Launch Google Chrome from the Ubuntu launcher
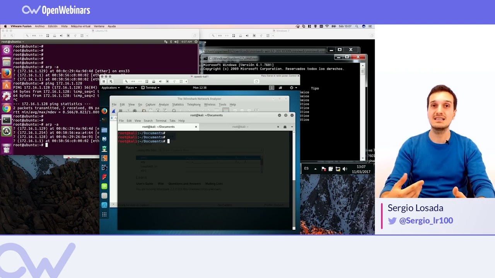Viewport: 495px width, 278px height. pos(6,108)
